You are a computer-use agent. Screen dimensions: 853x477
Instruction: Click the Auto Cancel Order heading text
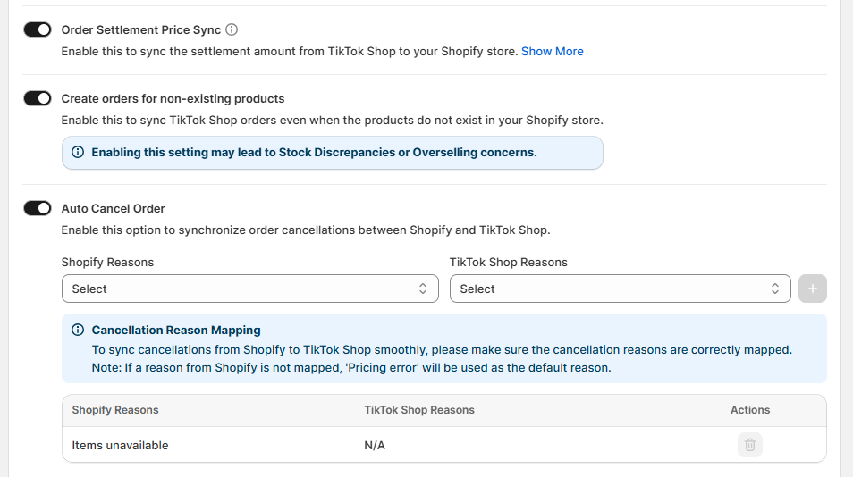(113, 208)
